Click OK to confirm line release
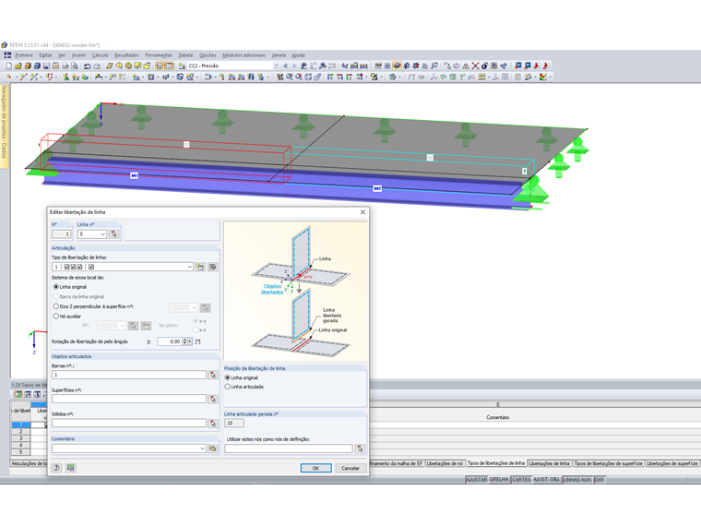This screenshot has width=701, height=526. 315,468
